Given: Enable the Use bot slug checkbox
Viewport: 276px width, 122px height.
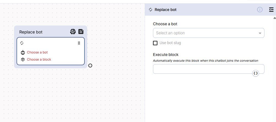Looking at the screenshot, I should (155, 43).
